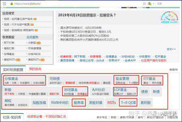The image size is (182, 122).
Task: Open A/H比价 category
Action: point(99,90)
